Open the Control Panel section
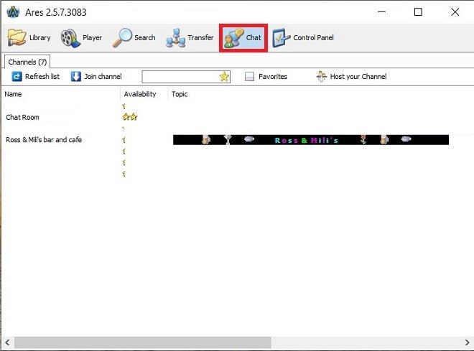Image resolution: width=474 pixels, height=351 pixels. pyautogui.click(x=303, y=38)
